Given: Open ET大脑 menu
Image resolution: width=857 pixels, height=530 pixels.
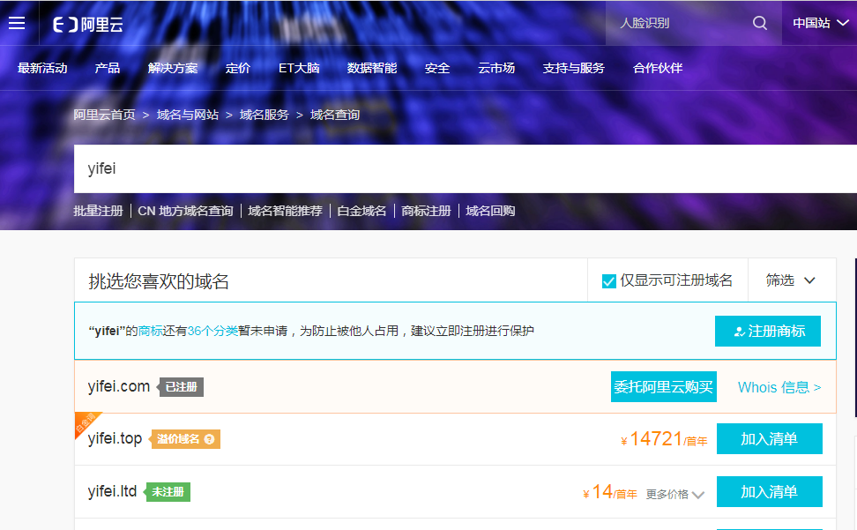Looking at the screenshot, I should click(x=299, y=68).
